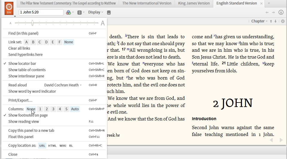This screenshot has height=159, width=287.
Task: Click in the 1 John 5:20 reference box
Action: (41, 12)
